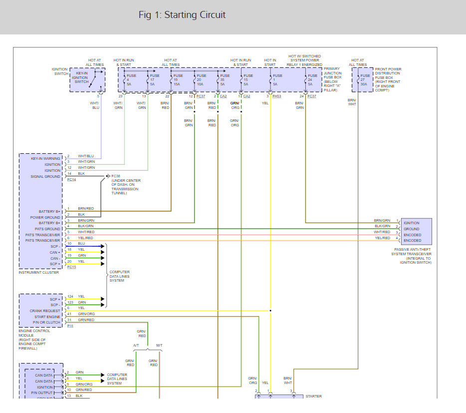Click the 'P/N OR CLUTCH' pin label

[46, 322]
